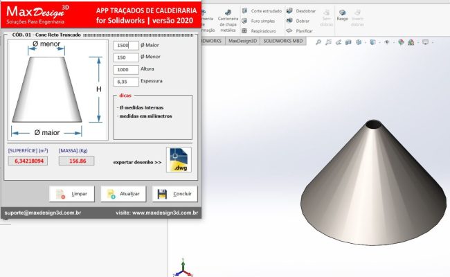Viewport: 450px width, 277px height.
Task: Switch to the MaxDesign3D tab
Action: pos(242,42)
